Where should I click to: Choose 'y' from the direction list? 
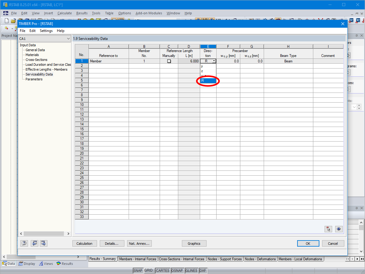pyautogui.click(x=208, y=66)
